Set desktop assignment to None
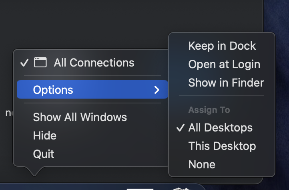The image size is (289, 190). (222, 164)
